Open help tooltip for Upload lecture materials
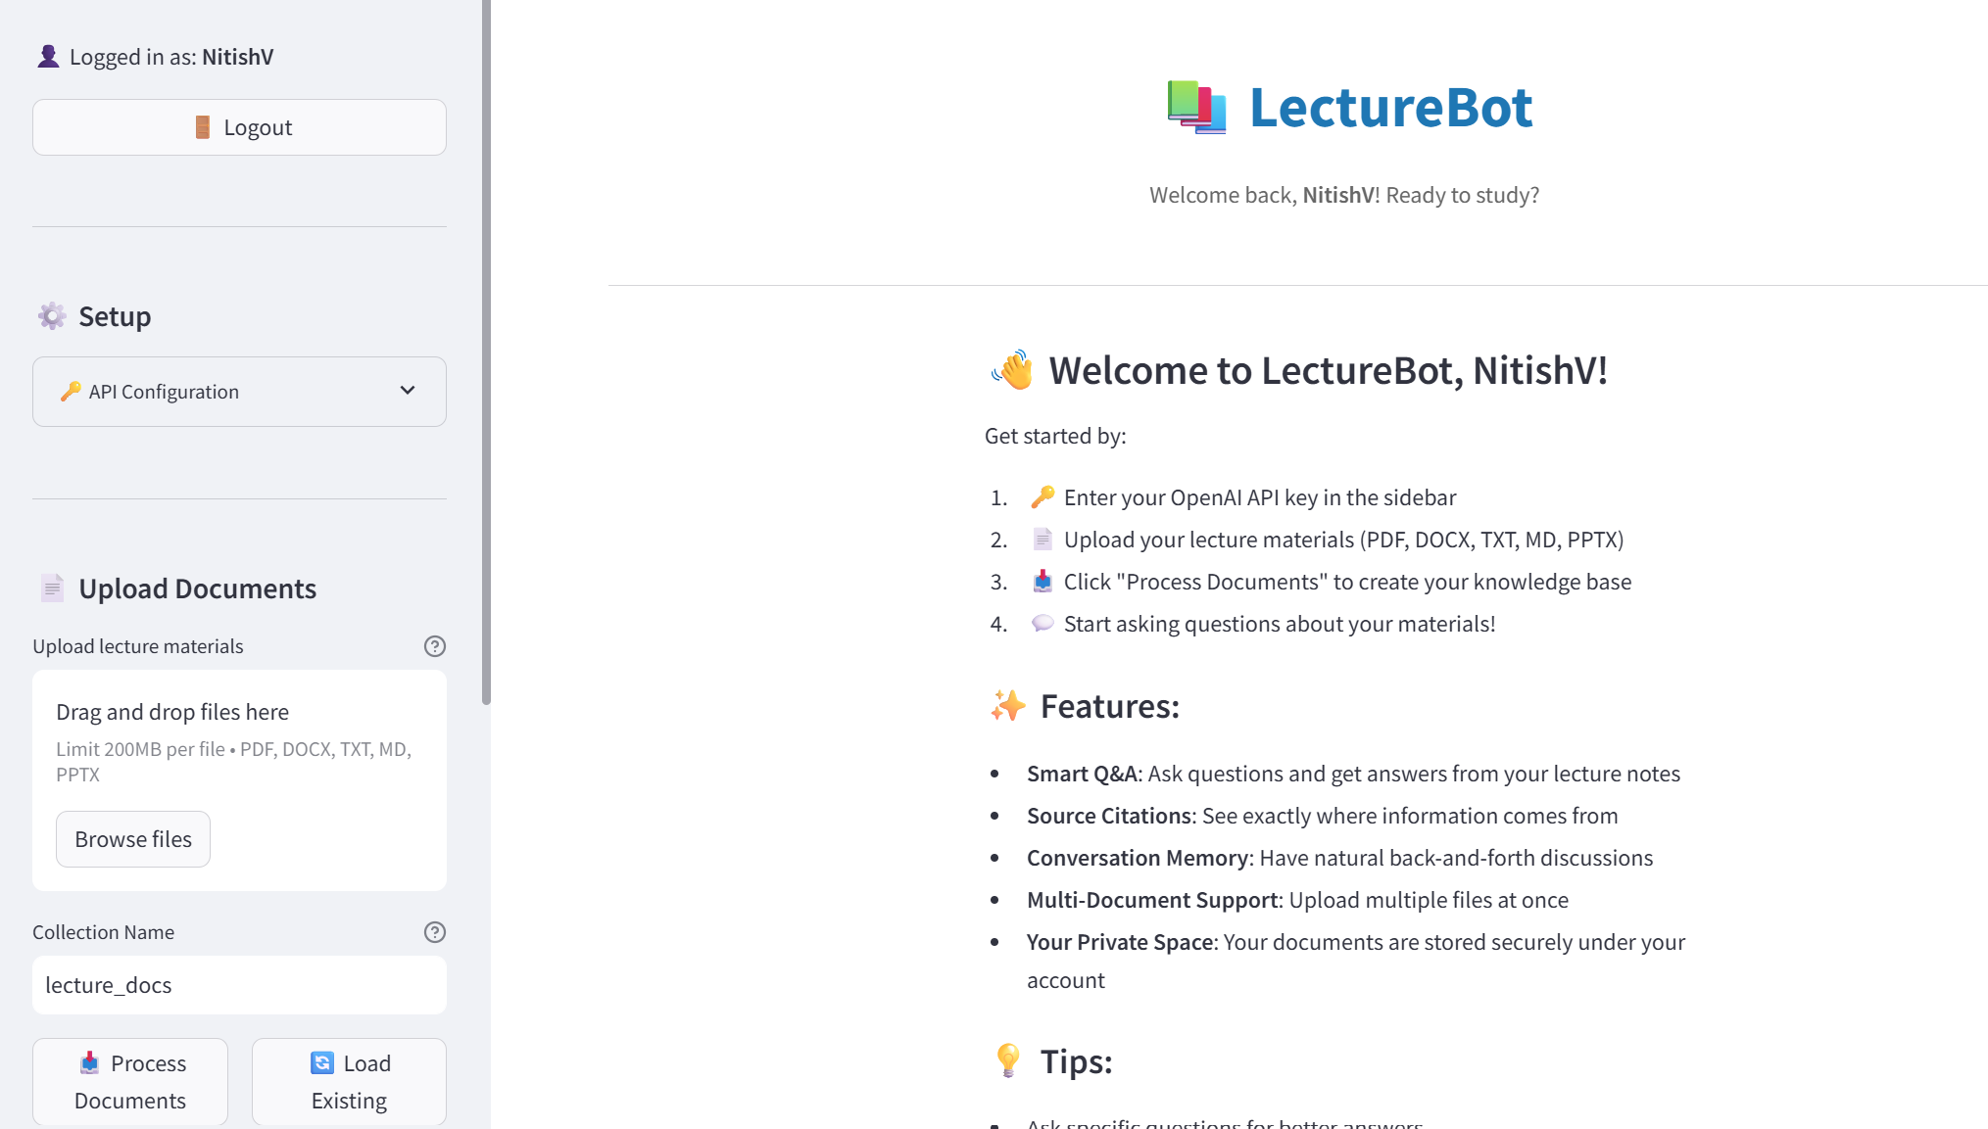 435,646
